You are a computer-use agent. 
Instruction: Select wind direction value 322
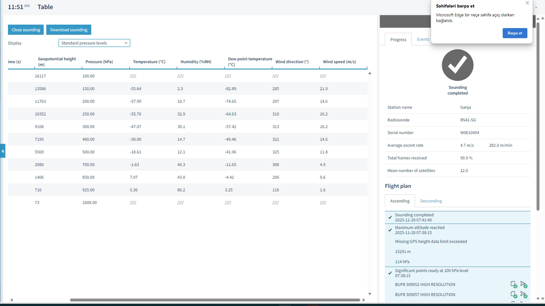(276, 139)
